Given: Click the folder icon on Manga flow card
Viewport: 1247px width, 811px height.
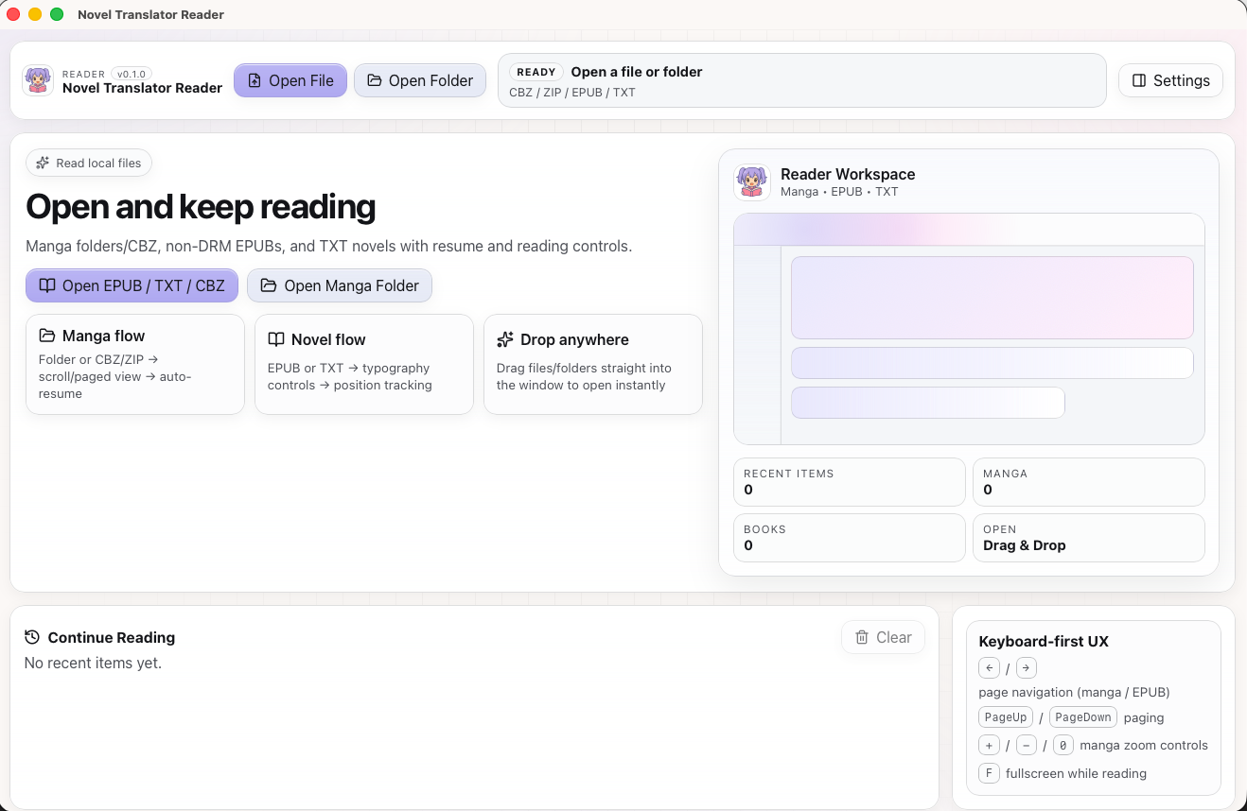Looking at the screenshot, I should click(47, 336).
